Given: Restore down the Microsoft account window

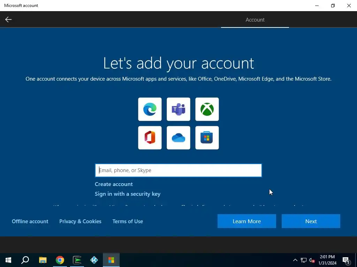Looking at the screenshot, I should [x=333, y=6].
